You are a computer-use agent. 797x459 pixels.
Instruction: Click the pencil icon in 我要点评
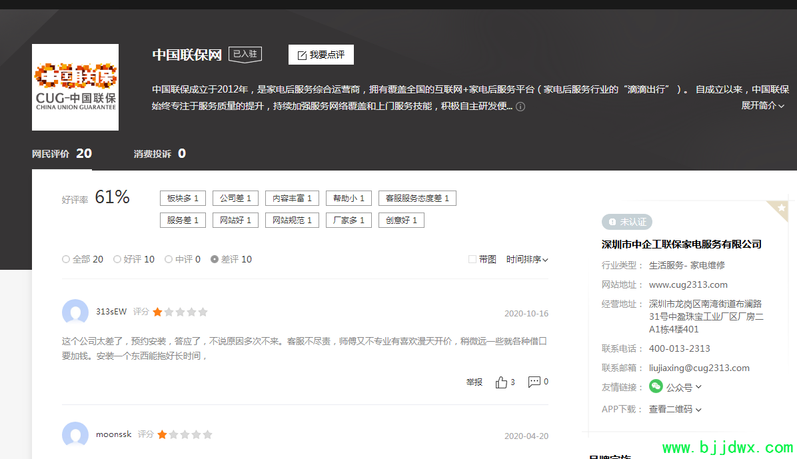pos(302,55)
